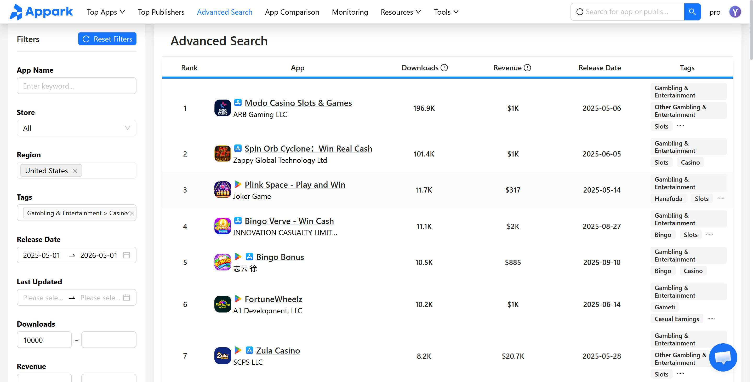
Task: Open the Top Apps dropdown menu
Action: click(106, 12)
